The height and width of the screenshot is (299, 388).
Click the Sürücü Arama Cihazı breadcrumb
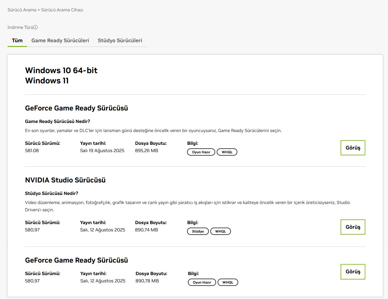click(62, 10)
